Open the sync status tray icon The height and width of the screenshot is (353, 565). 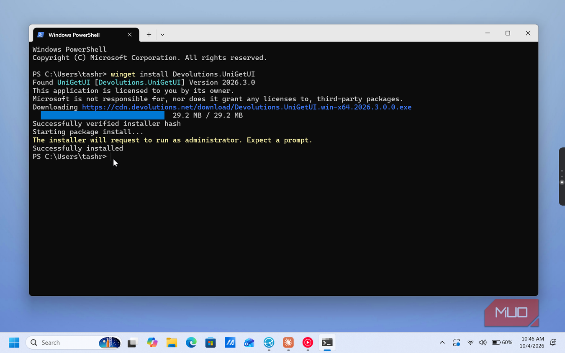(x=457, y=343)
